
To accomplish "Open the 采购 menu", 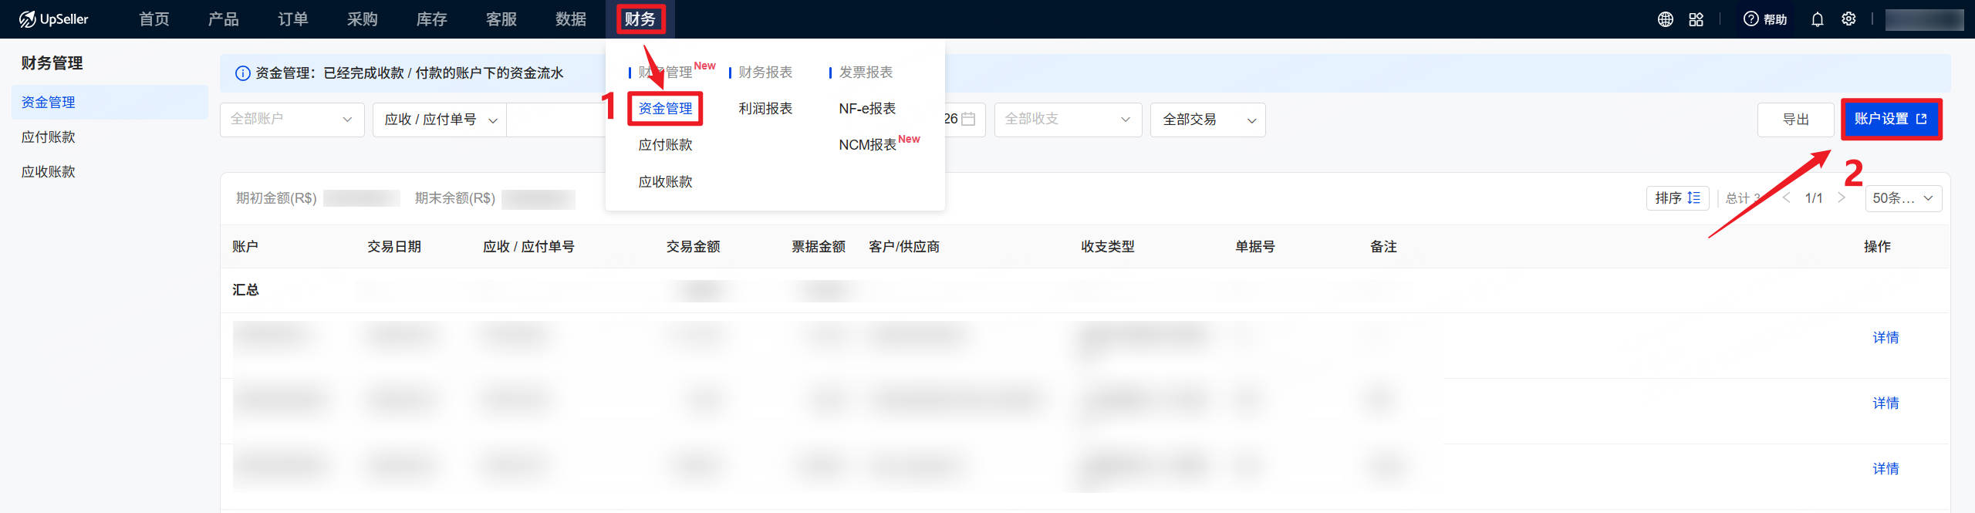I will click(362, 19).
